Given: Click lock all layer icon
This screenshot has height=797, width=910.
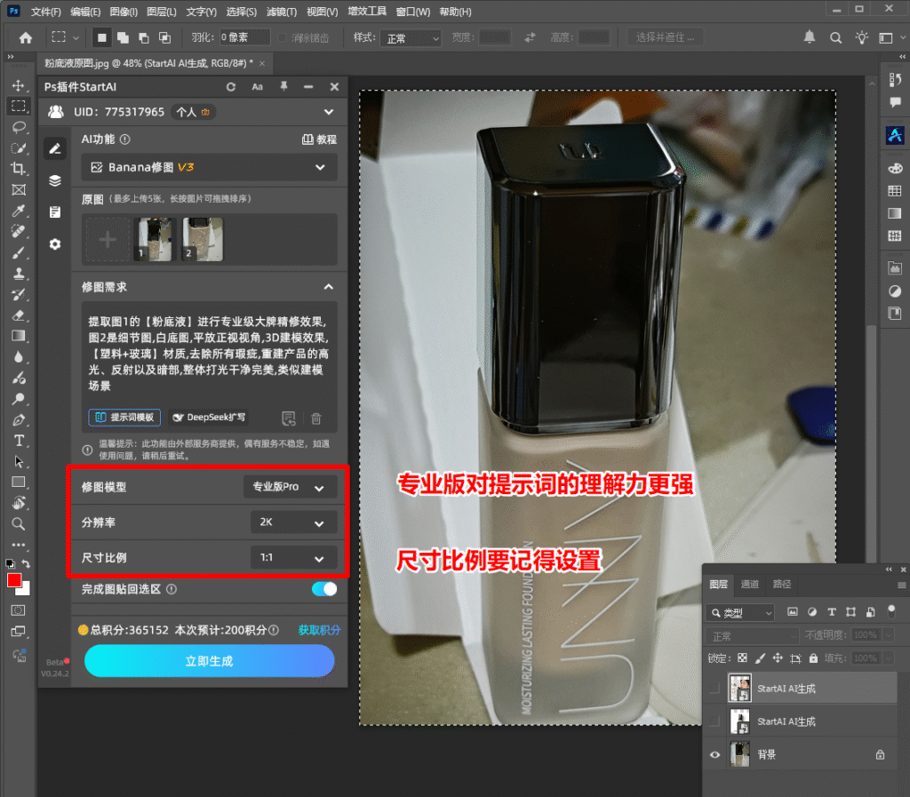Looking at the screenshot, I should click(814, 658).
